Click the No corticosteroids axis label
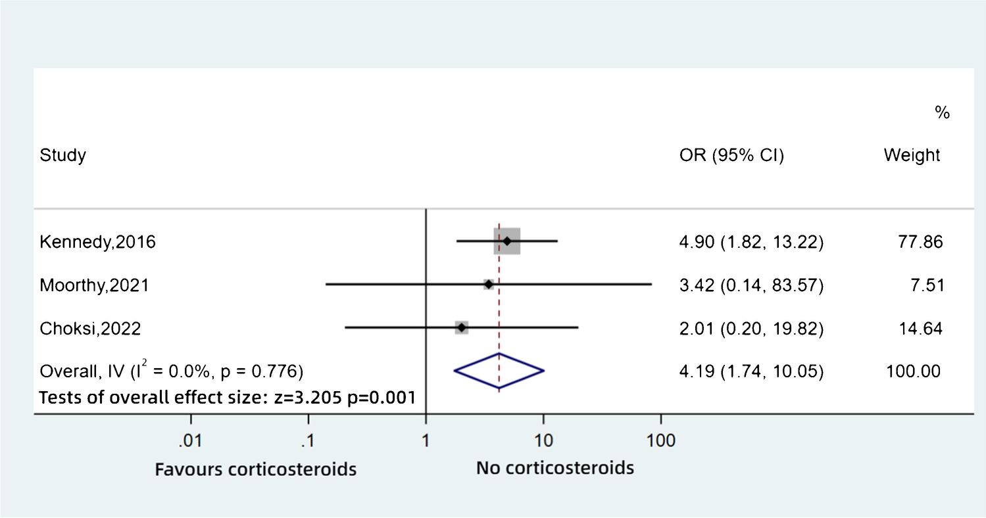This screenshot has width=986, height=518. (555, 468)
